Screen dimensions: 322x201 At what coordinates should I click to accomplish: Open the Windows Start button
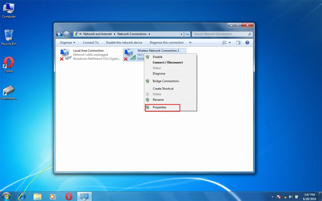click(x=6, y=196)
